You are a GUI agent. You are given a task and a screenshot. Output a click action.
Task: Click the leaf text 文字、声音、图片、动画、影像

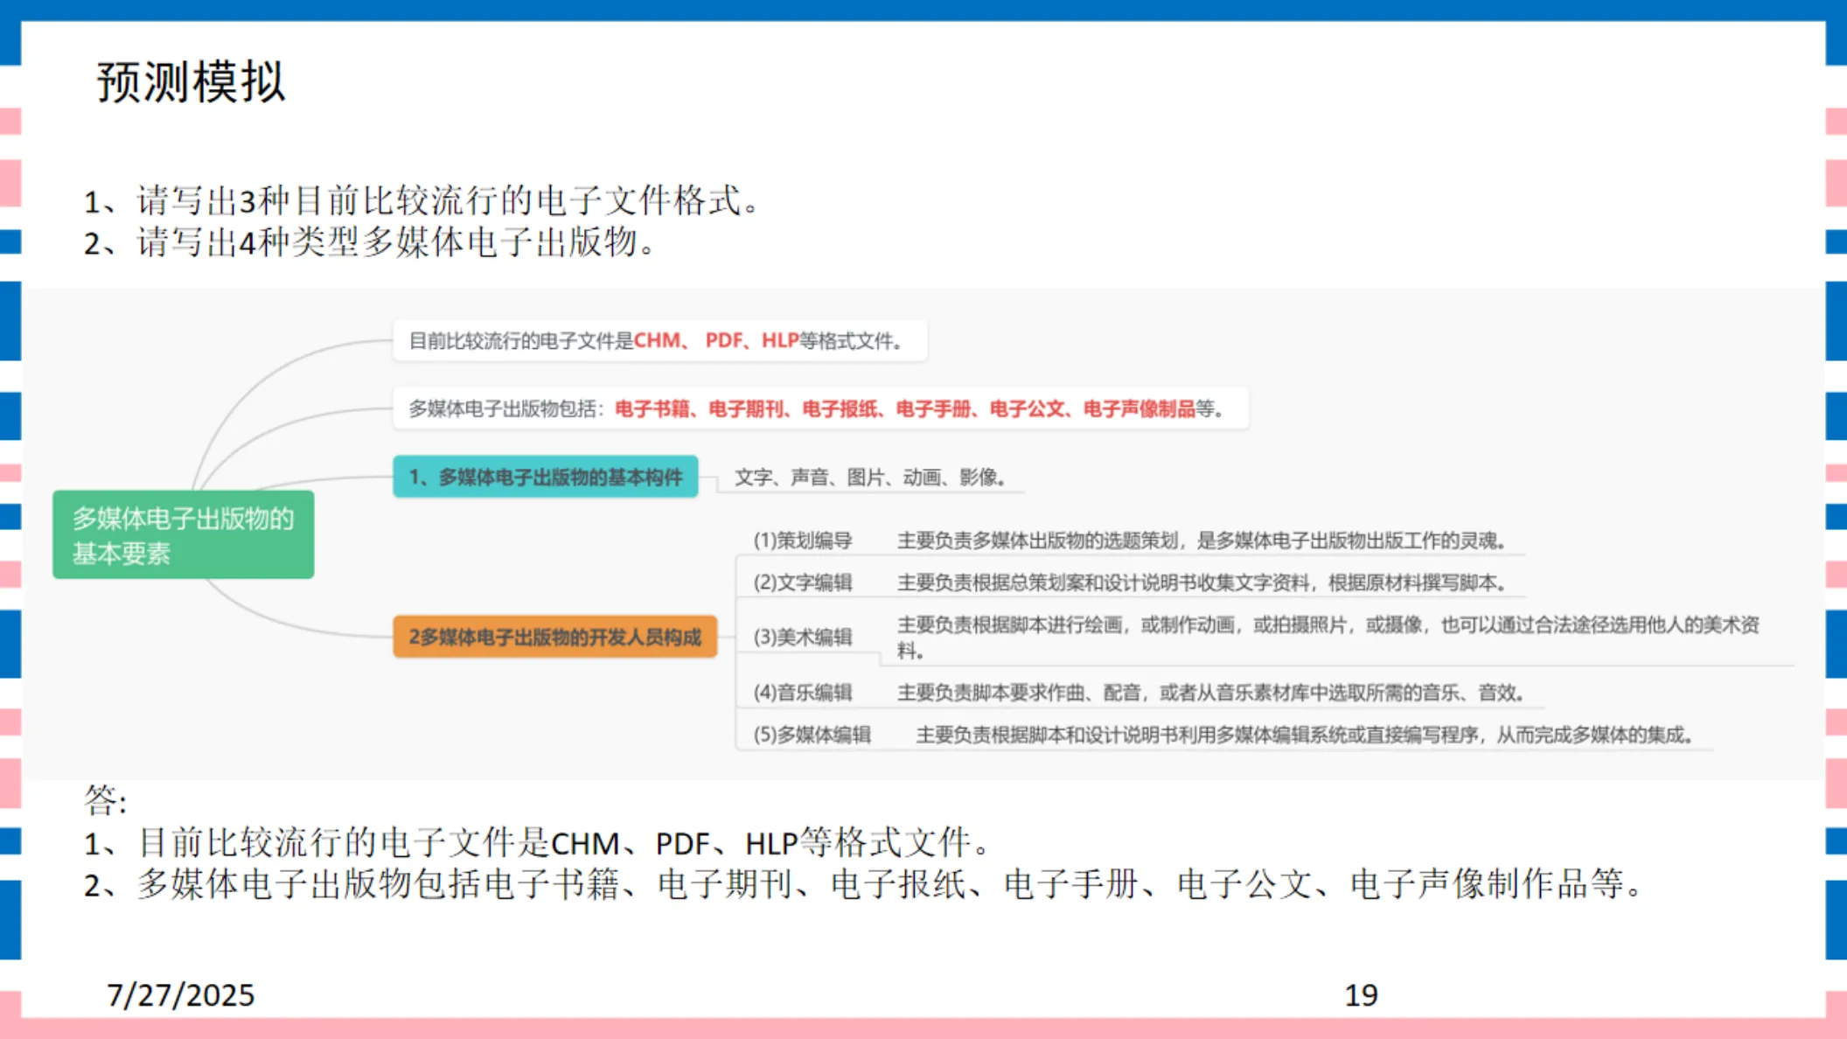(x=870, y=478)
